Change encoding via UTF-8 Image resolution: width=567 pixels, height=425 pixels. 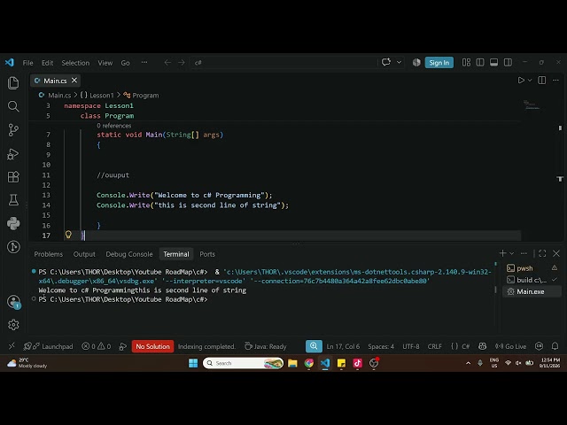(411, 346)
